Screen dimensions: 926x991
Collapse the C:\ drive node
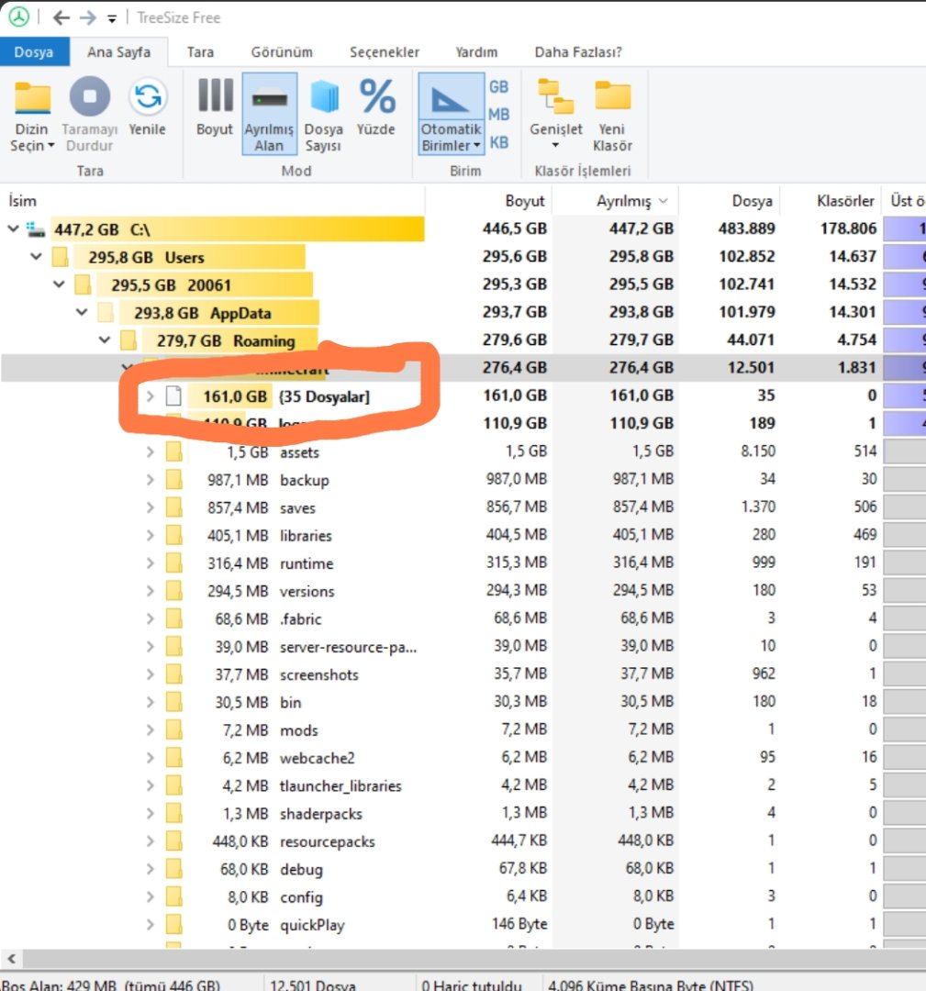tap(13, 228)
